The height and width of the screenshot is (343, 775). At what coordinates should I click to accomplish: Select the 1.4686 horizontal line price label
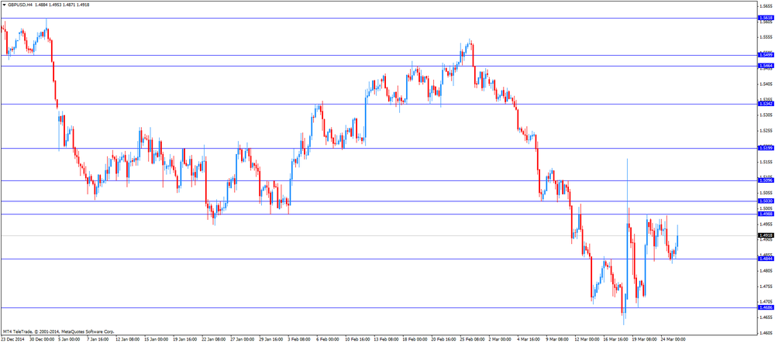click(765, 307)
